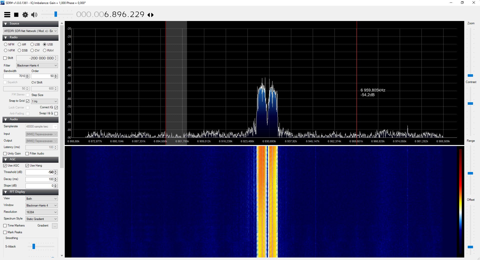Enable the Shift checkbox
The height and width of the screenshot is (260, 480).
pyautogui.click(x=5, y=58)
